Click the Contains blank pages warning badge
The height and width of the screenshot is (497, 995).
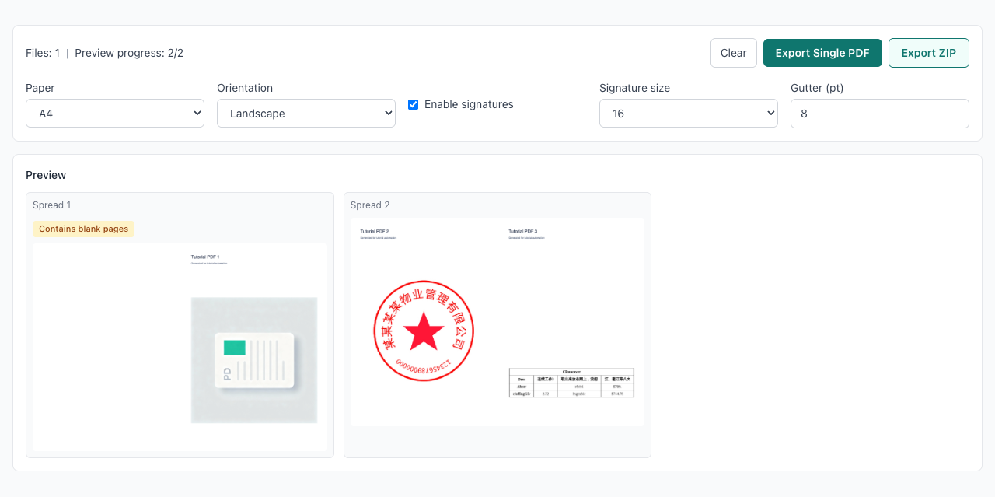tap(83, 229)
